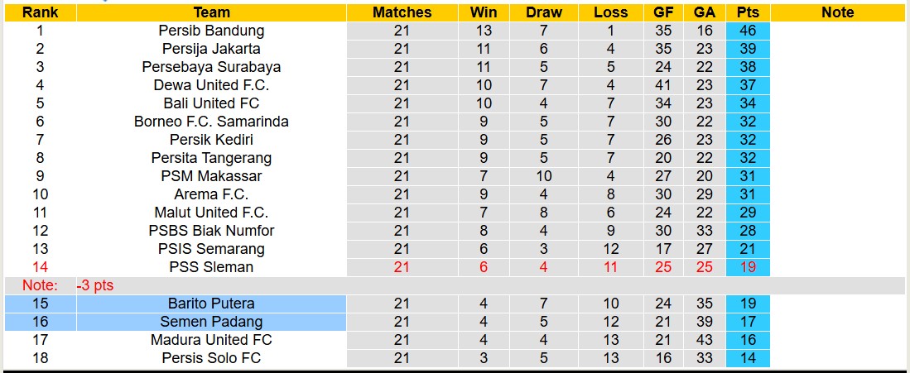Viewport: 910px width, 373px height.
Task: Click the Dewa United F.C. team name
Action: (x=211, y=85)
